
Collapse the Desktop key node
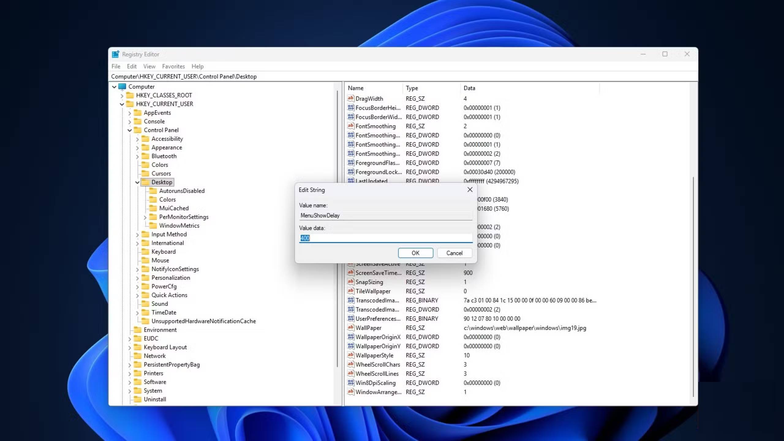point(138,182)
